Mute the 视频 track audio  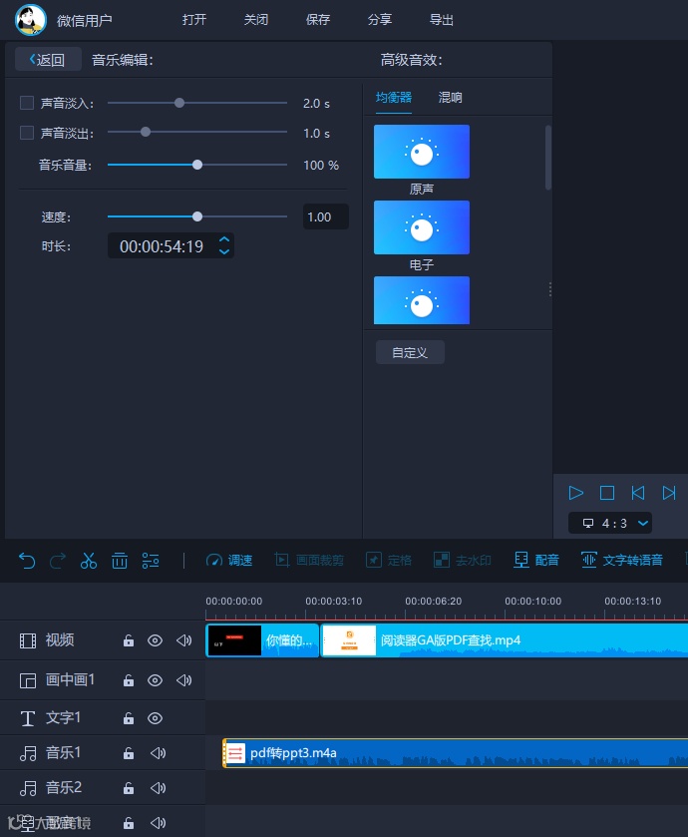coord(184,640)
